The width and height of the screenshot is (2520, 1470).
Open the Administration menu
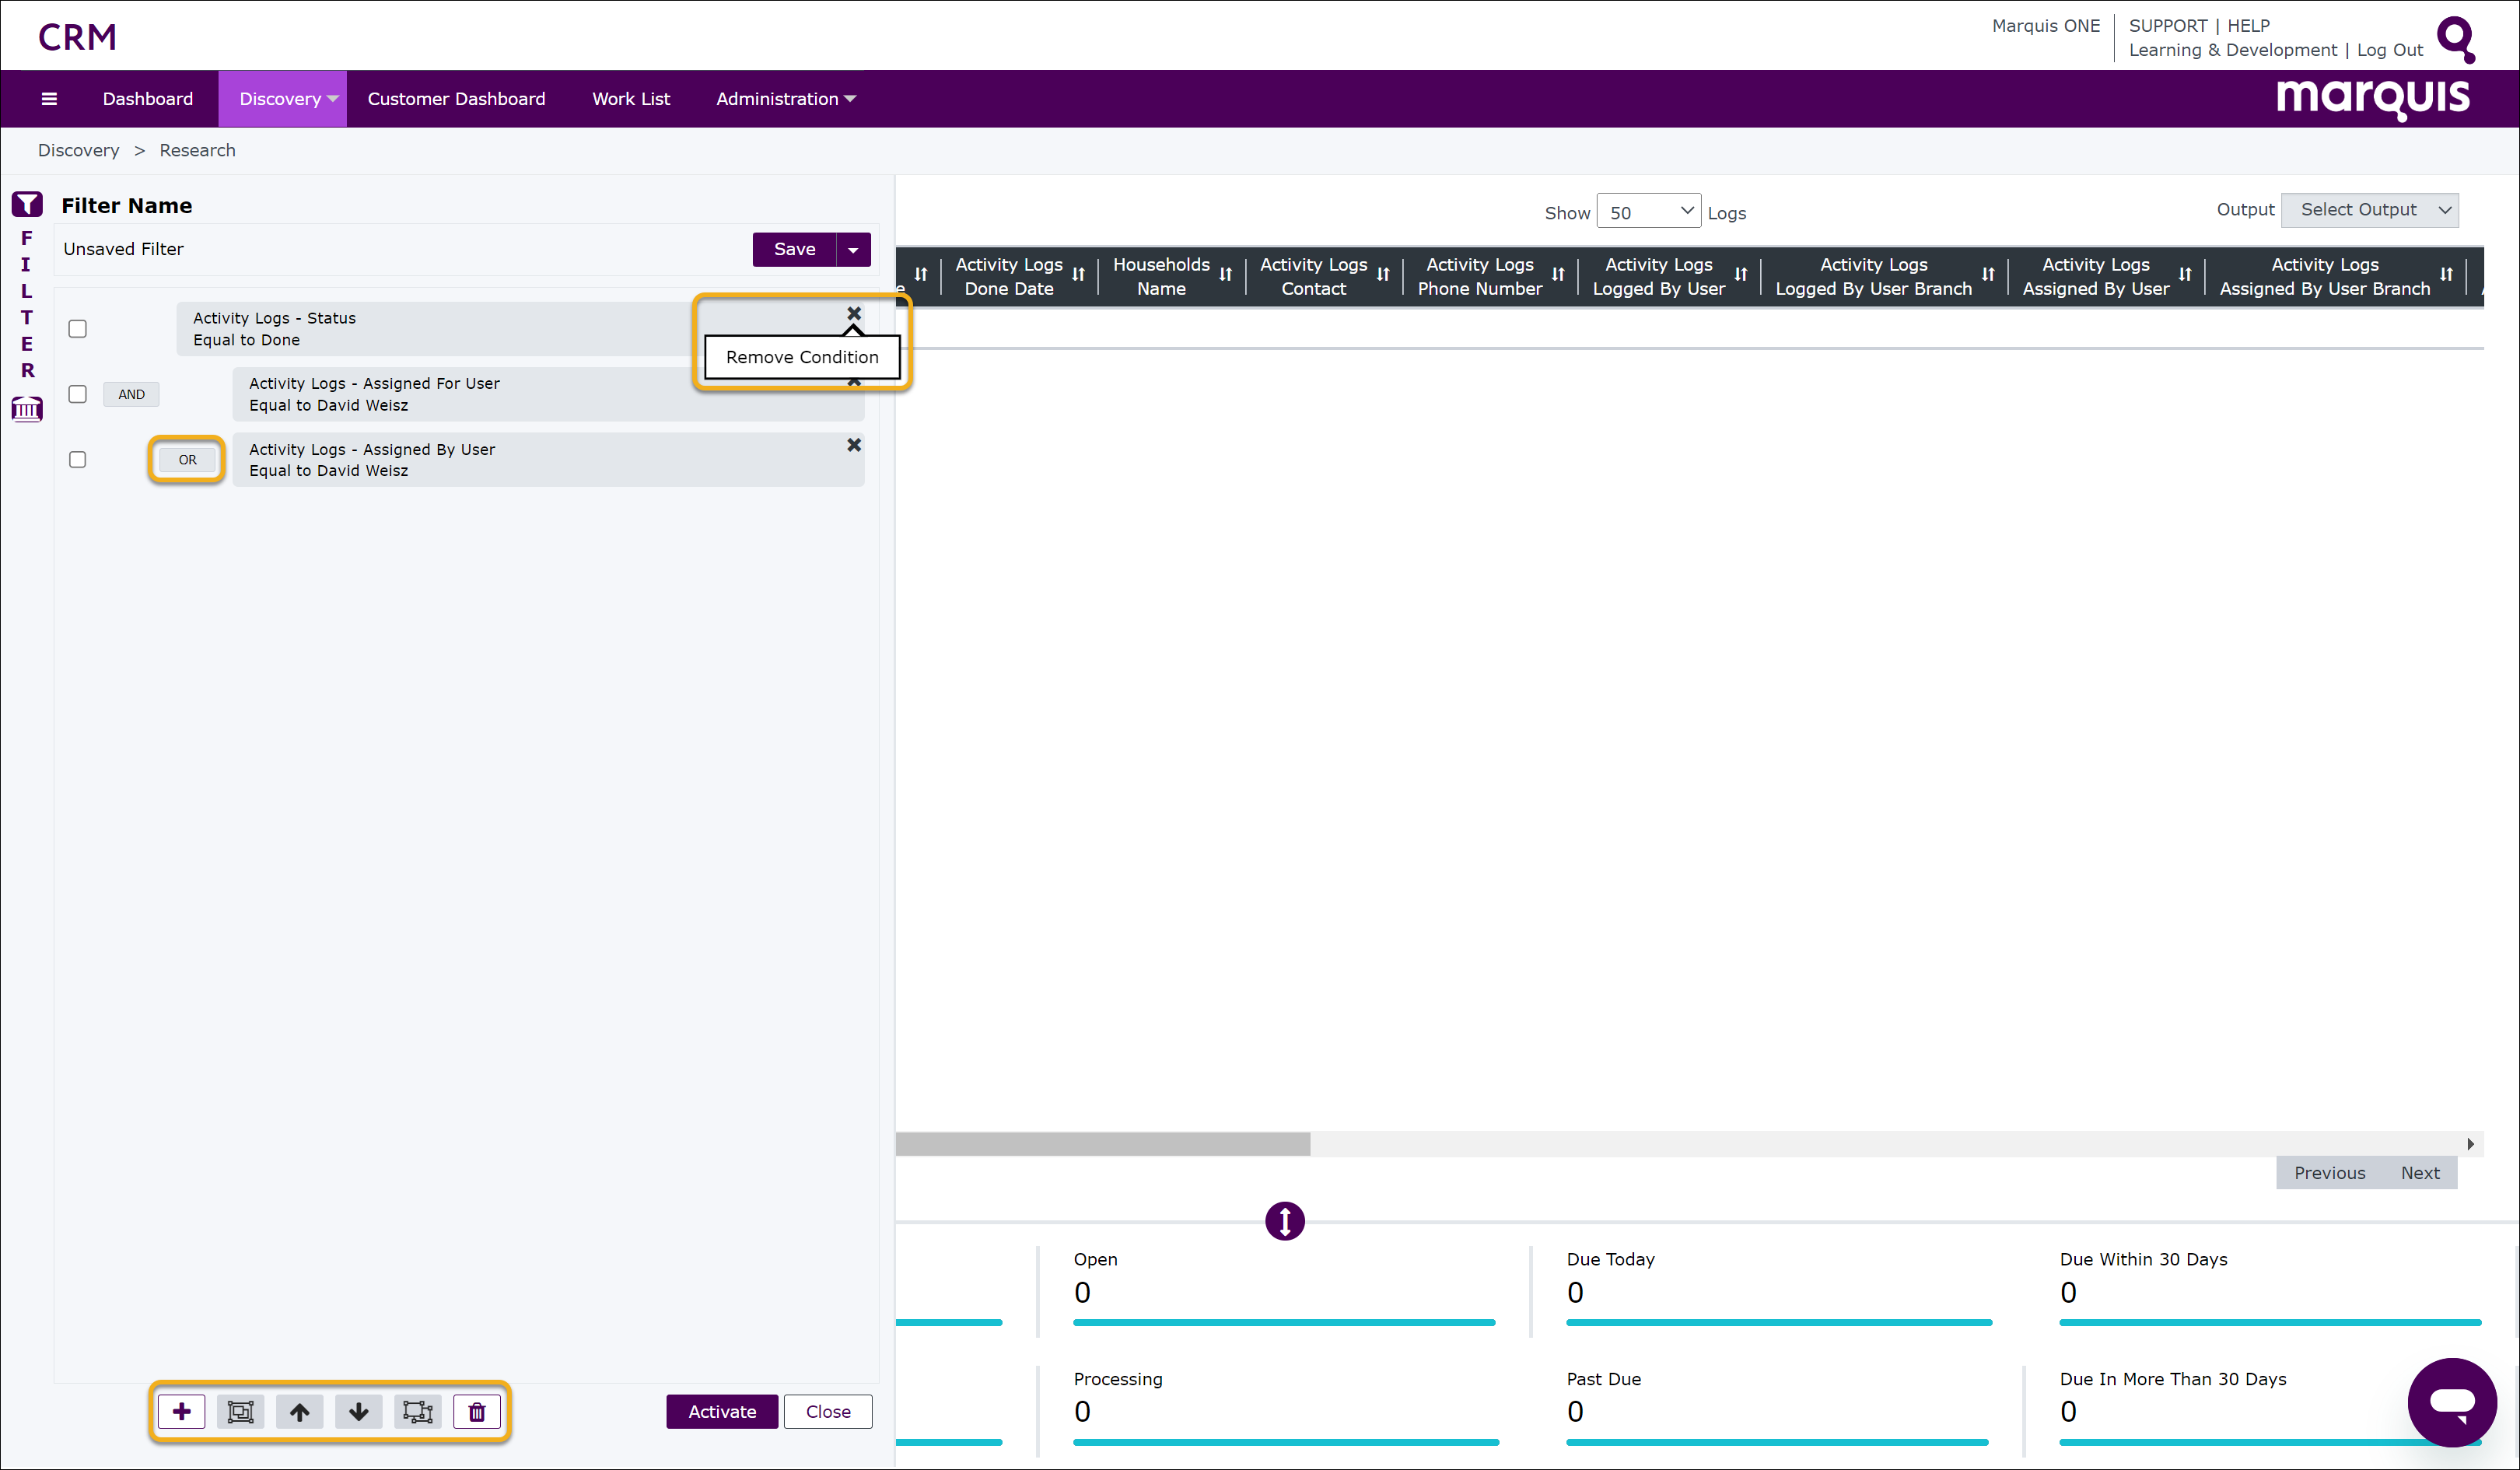coord(785,98)
